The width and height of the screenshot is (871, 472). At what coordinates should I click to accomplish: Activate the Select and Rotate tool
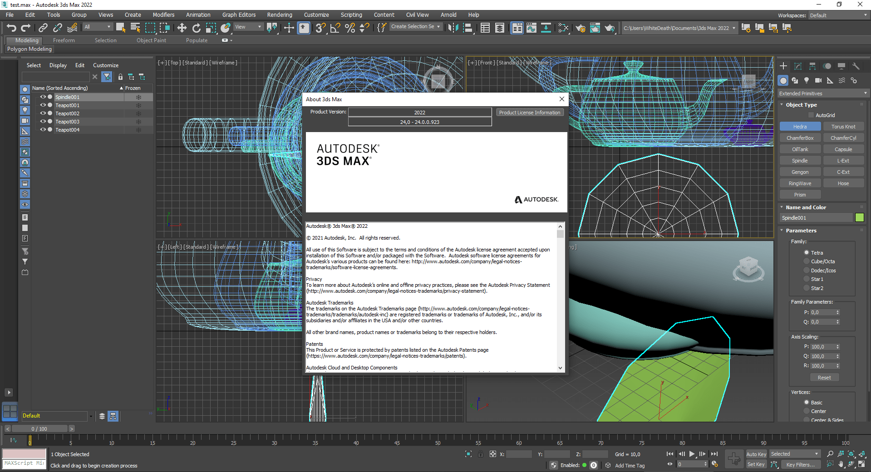(197, 28)
